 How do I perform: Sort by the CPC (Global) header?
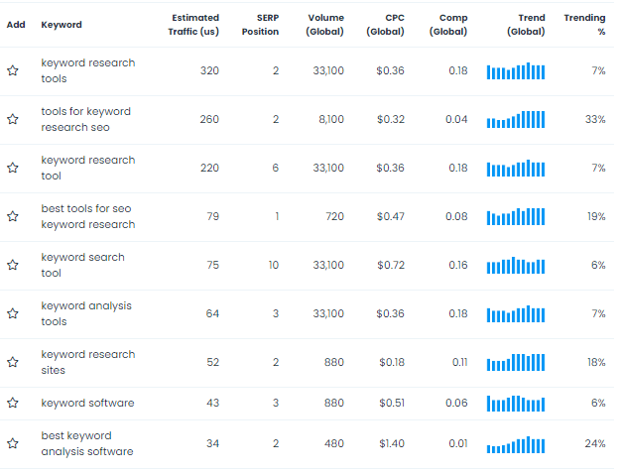(385, 25)
